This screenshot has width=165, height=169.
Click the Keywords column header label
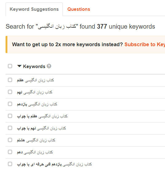tap(34, 66)
